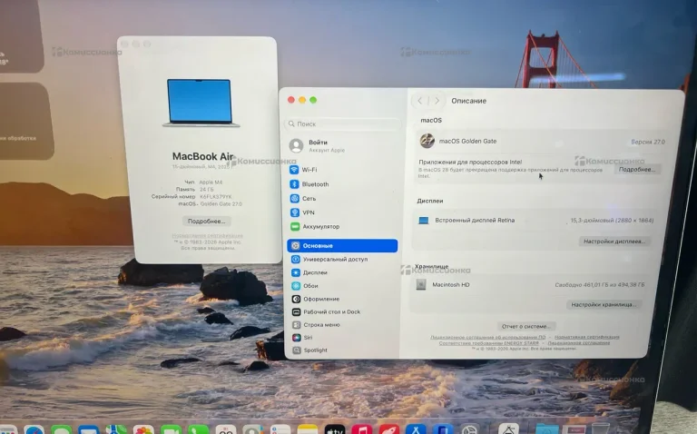Open Универсальный доступ accessibility settings
Screen dimensions: 697x434
342,259
